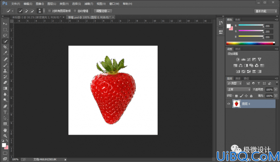Select the Clone Stamp tool

5,71
